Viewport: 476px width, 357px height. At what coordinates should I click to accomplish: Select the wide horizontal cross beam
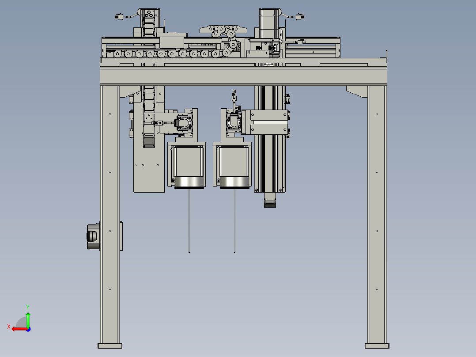[x=243, y=76]
